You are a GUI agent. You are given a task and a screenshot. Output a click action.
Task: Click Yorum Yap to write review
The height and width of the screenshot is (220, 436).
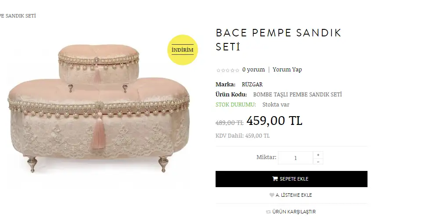(x=287, y=70)
